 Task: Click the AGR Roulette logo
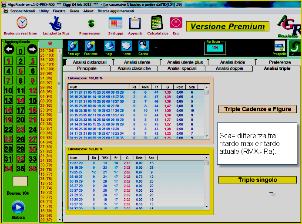[x=289, y=27]
